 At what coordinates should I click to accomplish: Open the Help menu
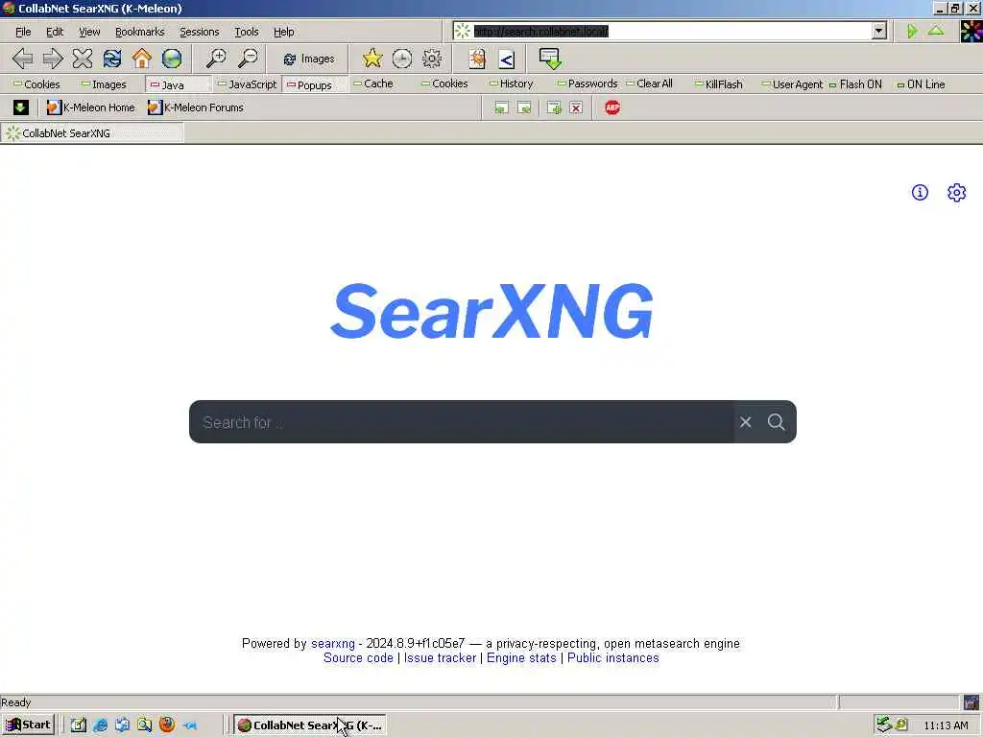[283, 32]
